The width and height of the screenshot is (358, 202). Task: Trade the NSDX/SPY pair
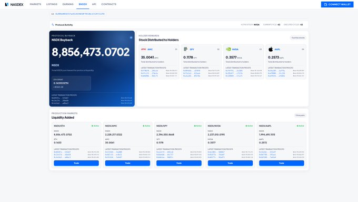[179, 163]
